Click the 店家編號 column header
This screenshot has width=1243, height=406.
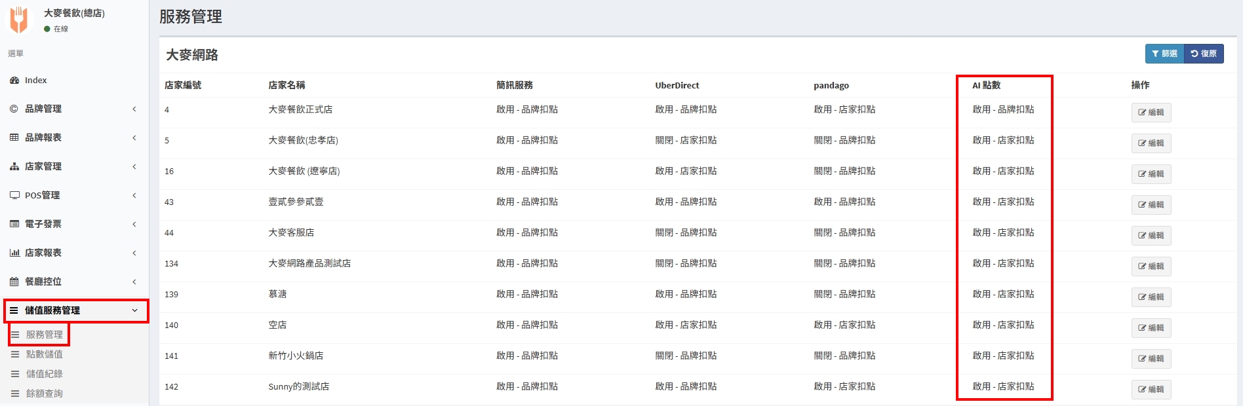tap(183, 85)
